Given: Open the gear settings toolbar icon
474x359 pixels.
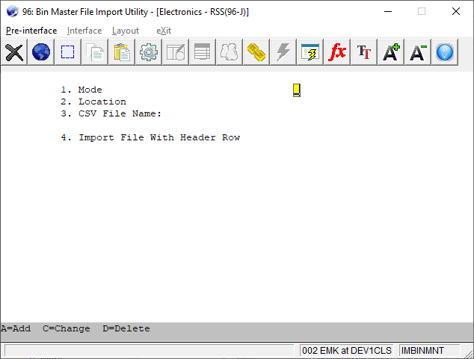Looking at the screenshot, I should click(149, 52).
